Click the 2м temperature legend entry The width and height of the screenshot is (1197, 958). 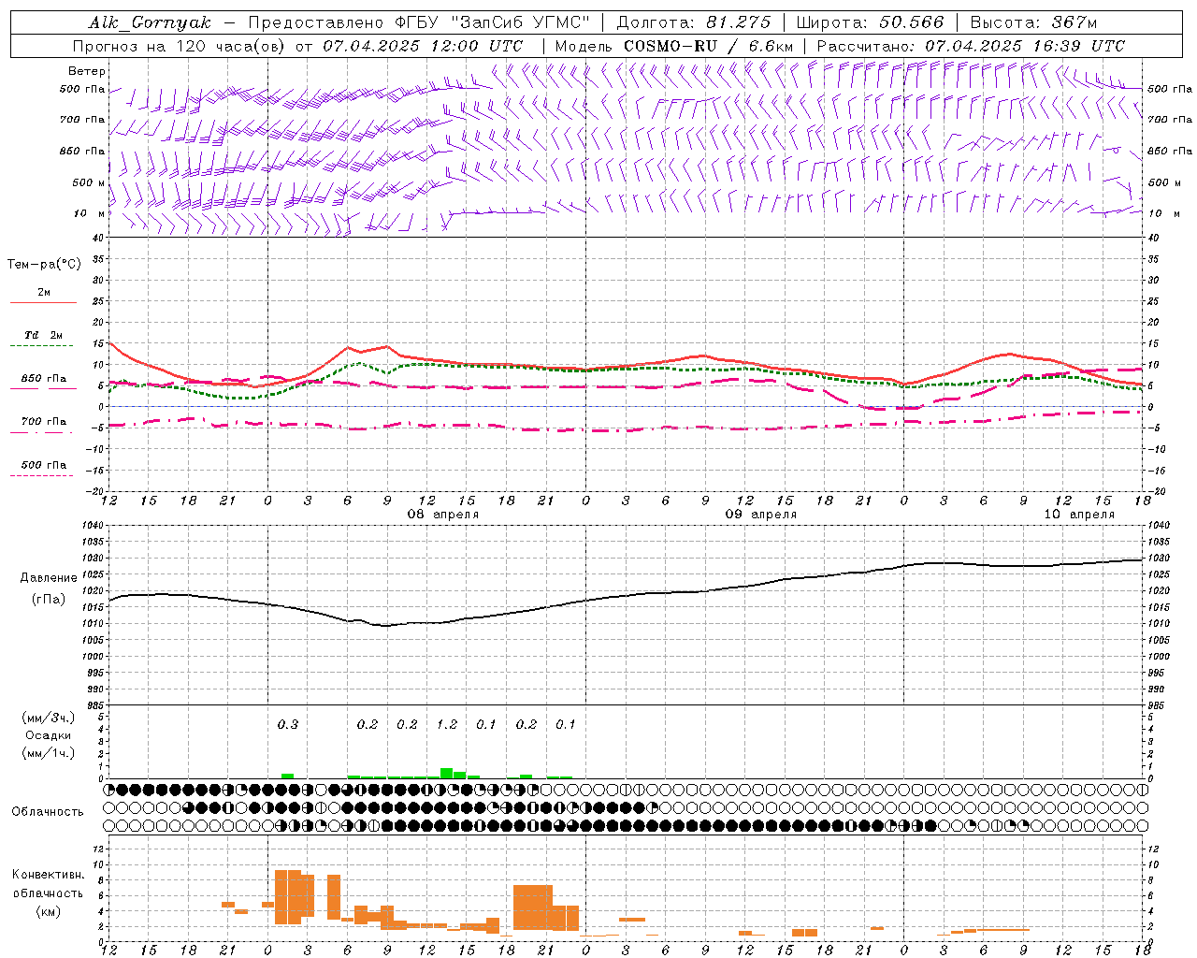coord(44,293)
